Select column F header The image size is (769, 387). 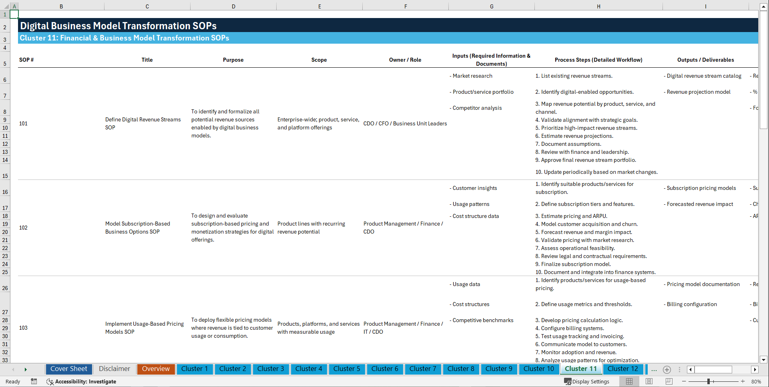tap(406, 6)
